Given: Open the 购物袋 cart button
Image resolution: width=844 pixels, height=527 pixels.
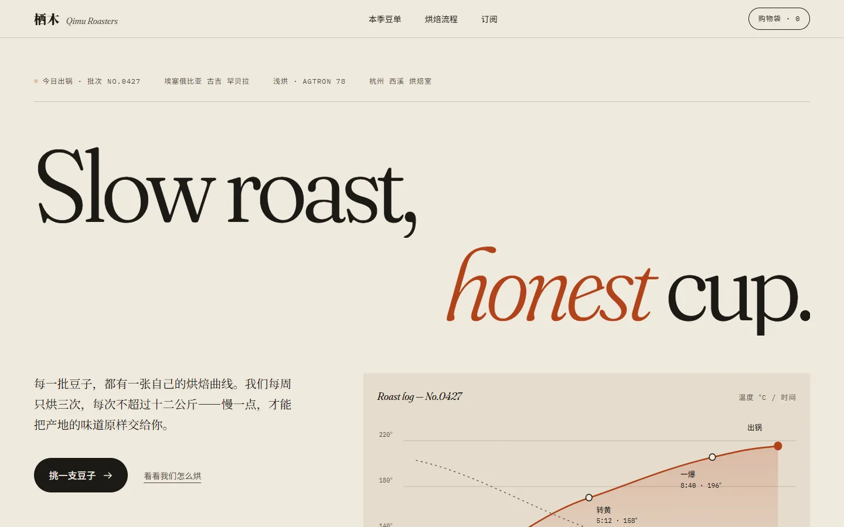Looking at the screenshot, I should (x=779, y=19).
